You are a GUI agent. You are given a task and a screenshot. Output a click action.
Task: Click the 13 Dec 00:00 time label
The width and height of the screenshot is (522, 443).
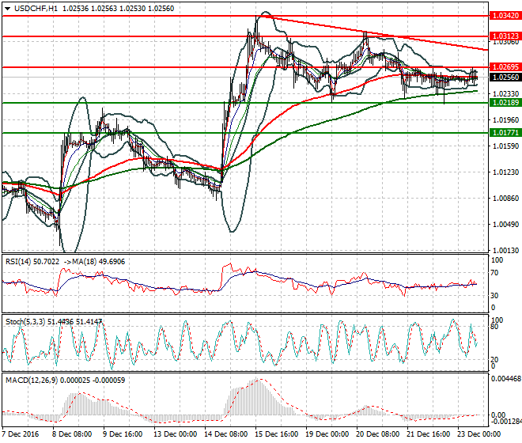pyautogui.click(x=175, y=434)
